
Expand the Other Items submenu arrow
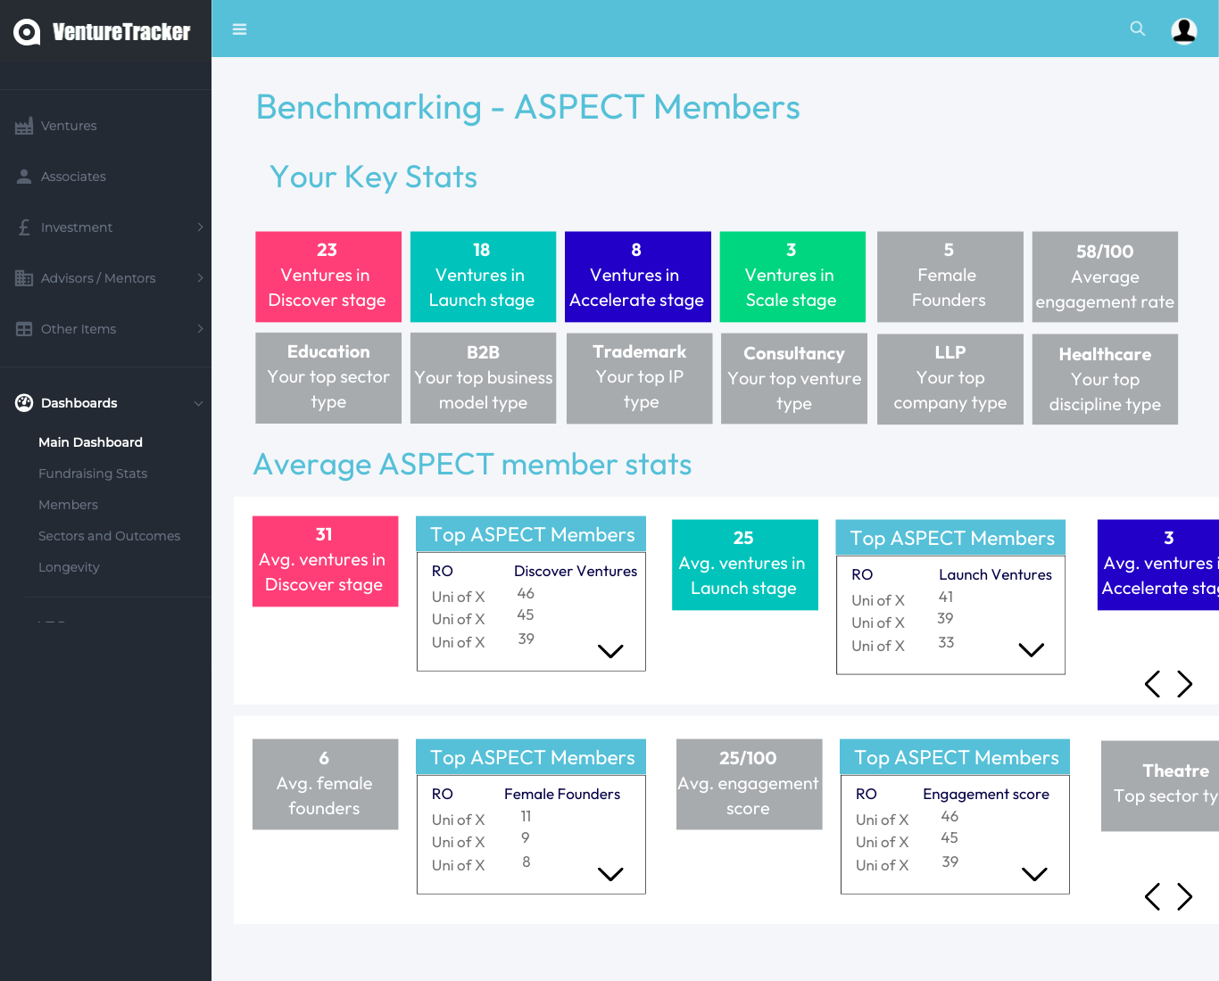pyautogui.click(x=200, y=329)
